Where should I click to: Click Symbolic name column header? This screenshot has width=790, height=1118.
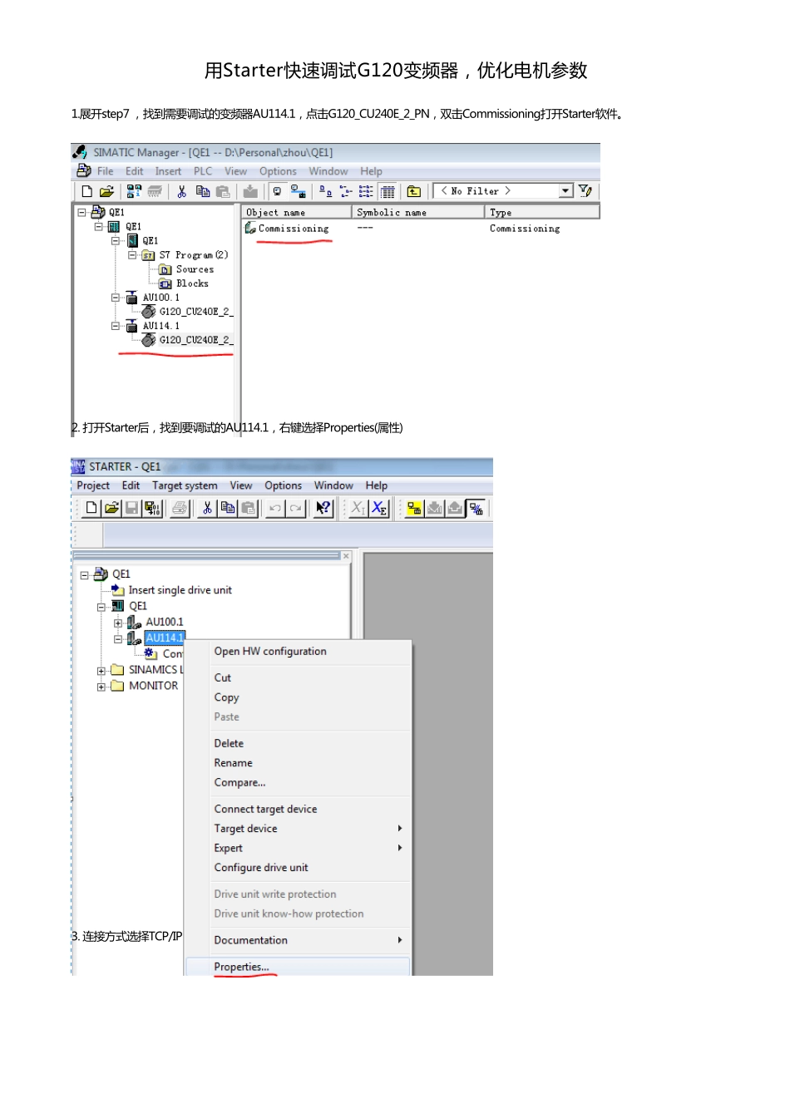click(418, 213)
